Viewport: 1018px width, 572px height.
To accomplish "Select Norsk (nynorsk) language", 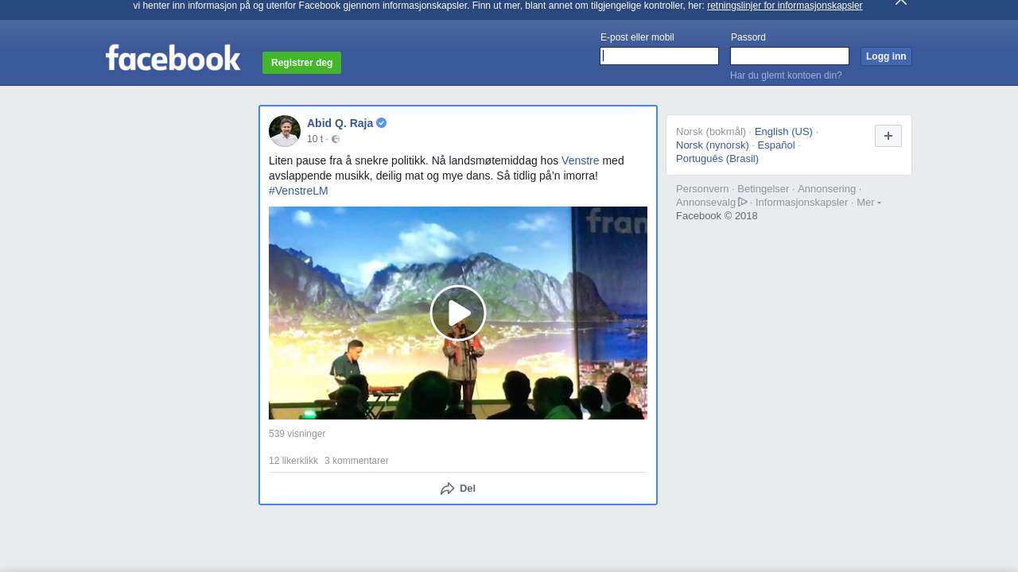I will point(713,145).
